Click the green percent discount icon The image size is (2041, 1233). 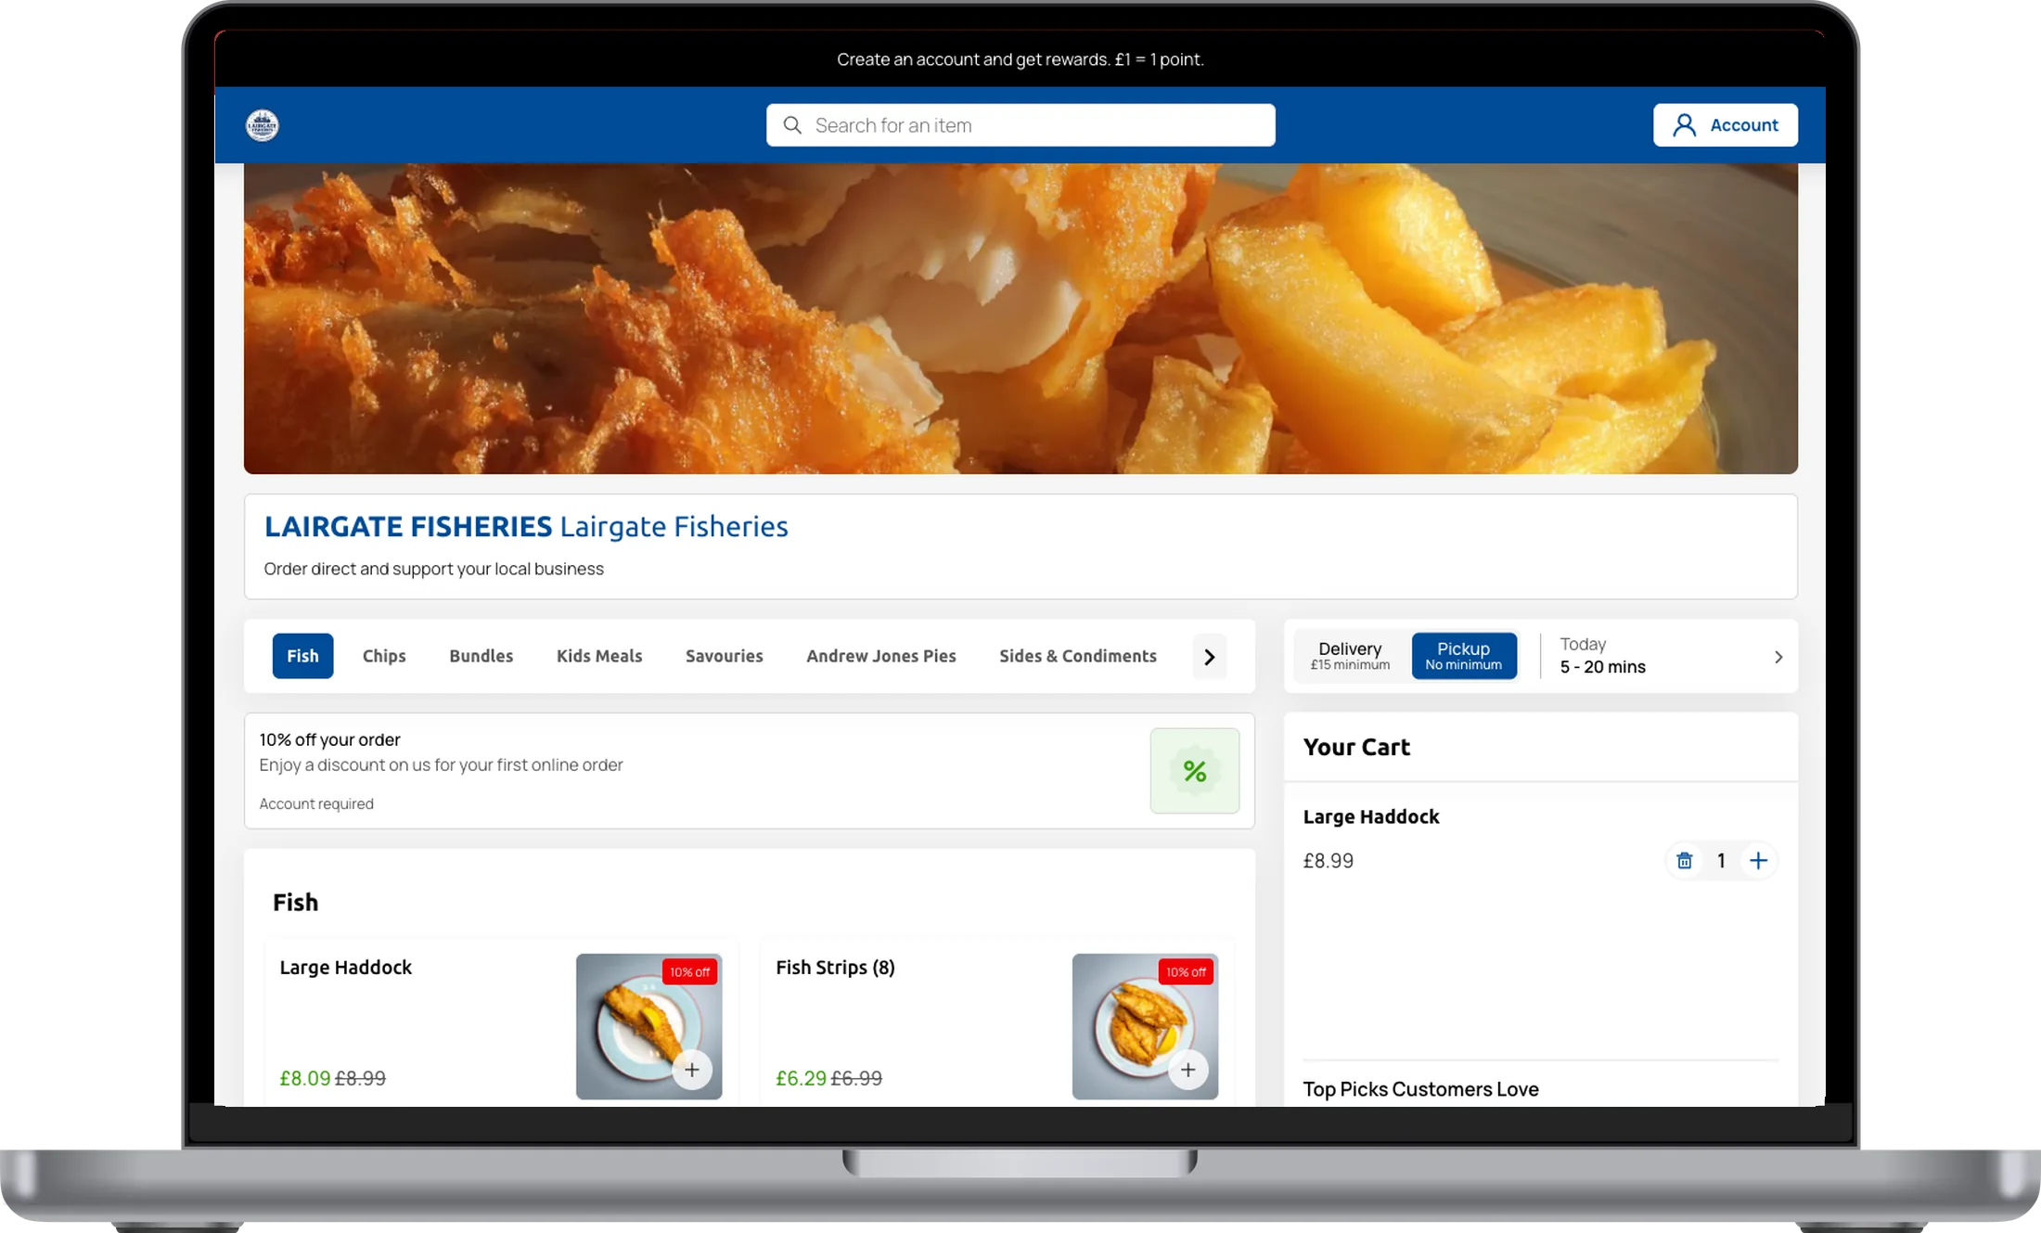pyautogui.click(x=1194, y=771)
